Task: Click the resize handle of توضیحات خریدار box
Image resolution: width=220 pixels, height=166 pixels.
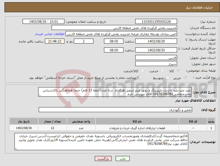Action: [16, 149]
